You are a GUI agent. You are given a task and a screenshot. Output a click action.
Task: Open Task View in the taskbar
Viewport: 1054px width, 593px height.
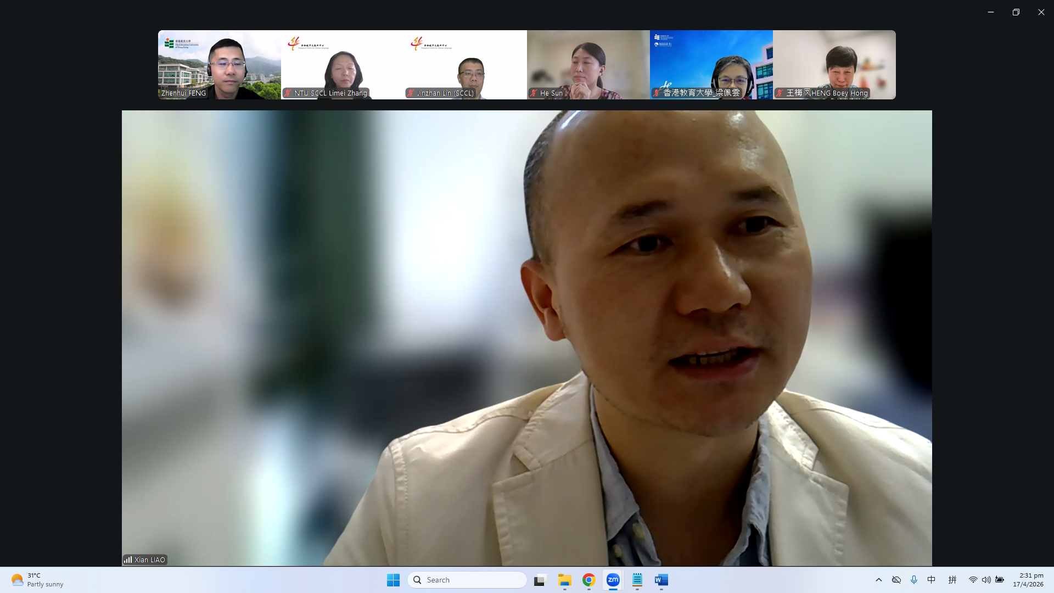[x=541, y=580]
